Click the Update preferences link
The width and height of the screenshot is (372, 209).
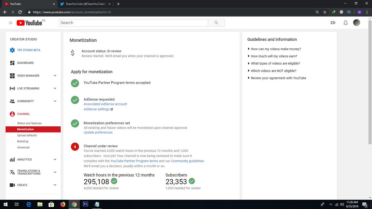tap(98, 132)
